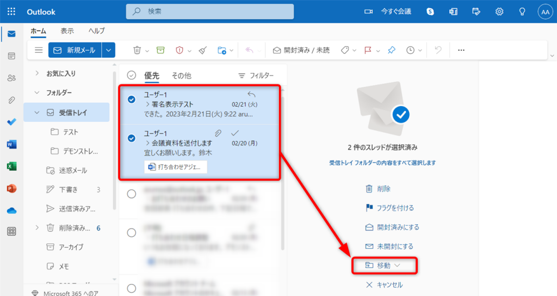Screen dimensions: 557x296
Task: Launch PowerPoint from the sidebar
Action: coord(11,188)
